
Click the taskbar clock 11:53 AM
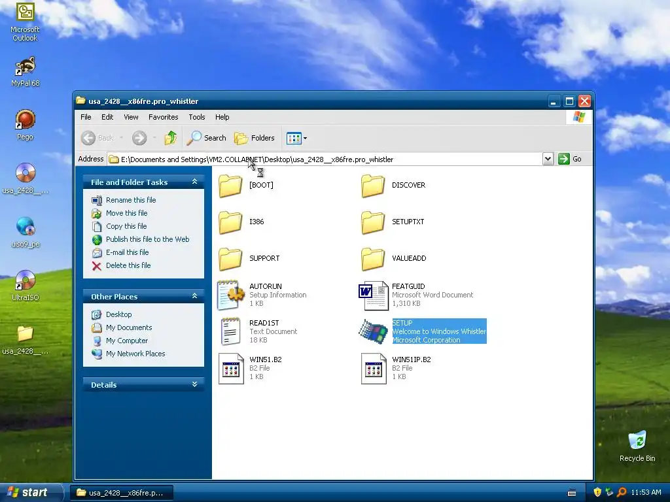pos(646,493)
